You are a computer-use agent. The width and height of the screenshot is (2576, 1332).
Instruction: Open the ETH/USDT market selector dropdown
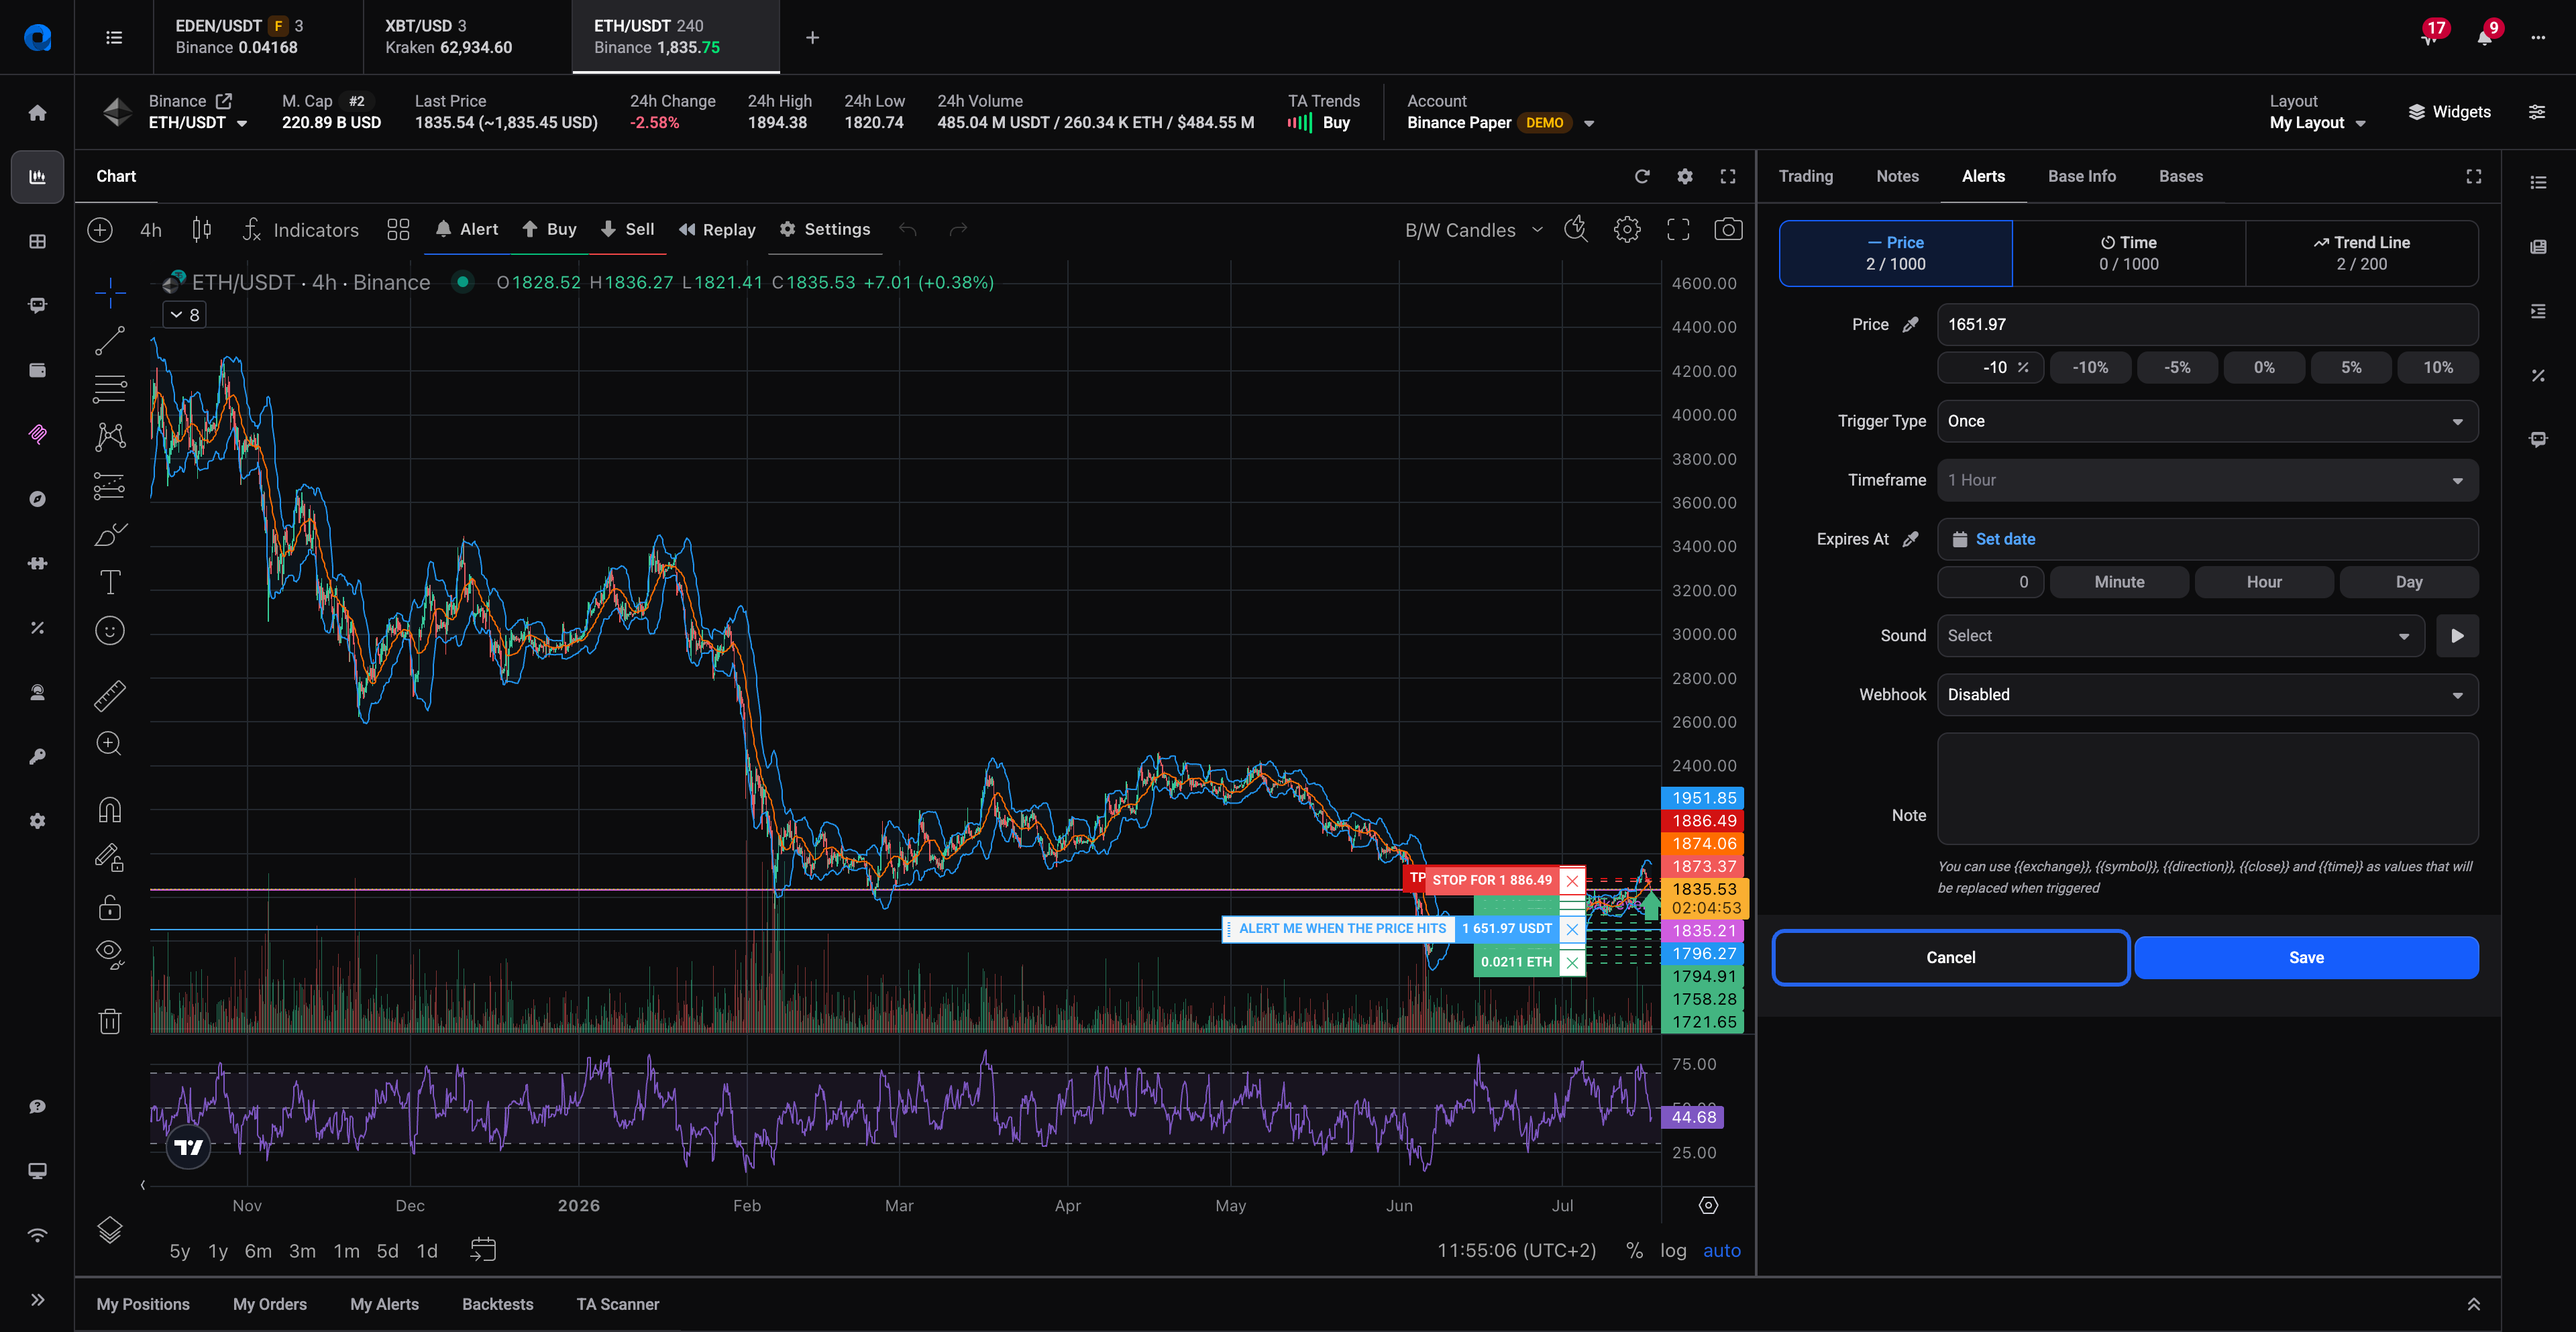198,123
